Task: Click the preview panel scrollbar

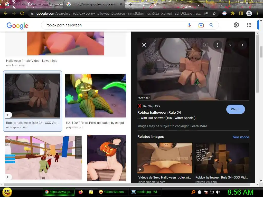Action: coord(257,64)
